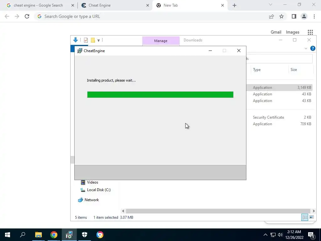Open Google Chrome from the taskbar
The width and height of the screenshot is (321, 241).
[x=54, y=235]
